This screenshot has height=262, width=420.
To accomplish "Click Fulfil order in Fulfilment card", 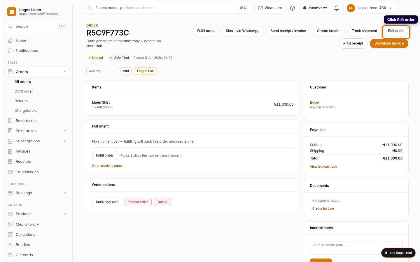I will [x=105, y=155].
